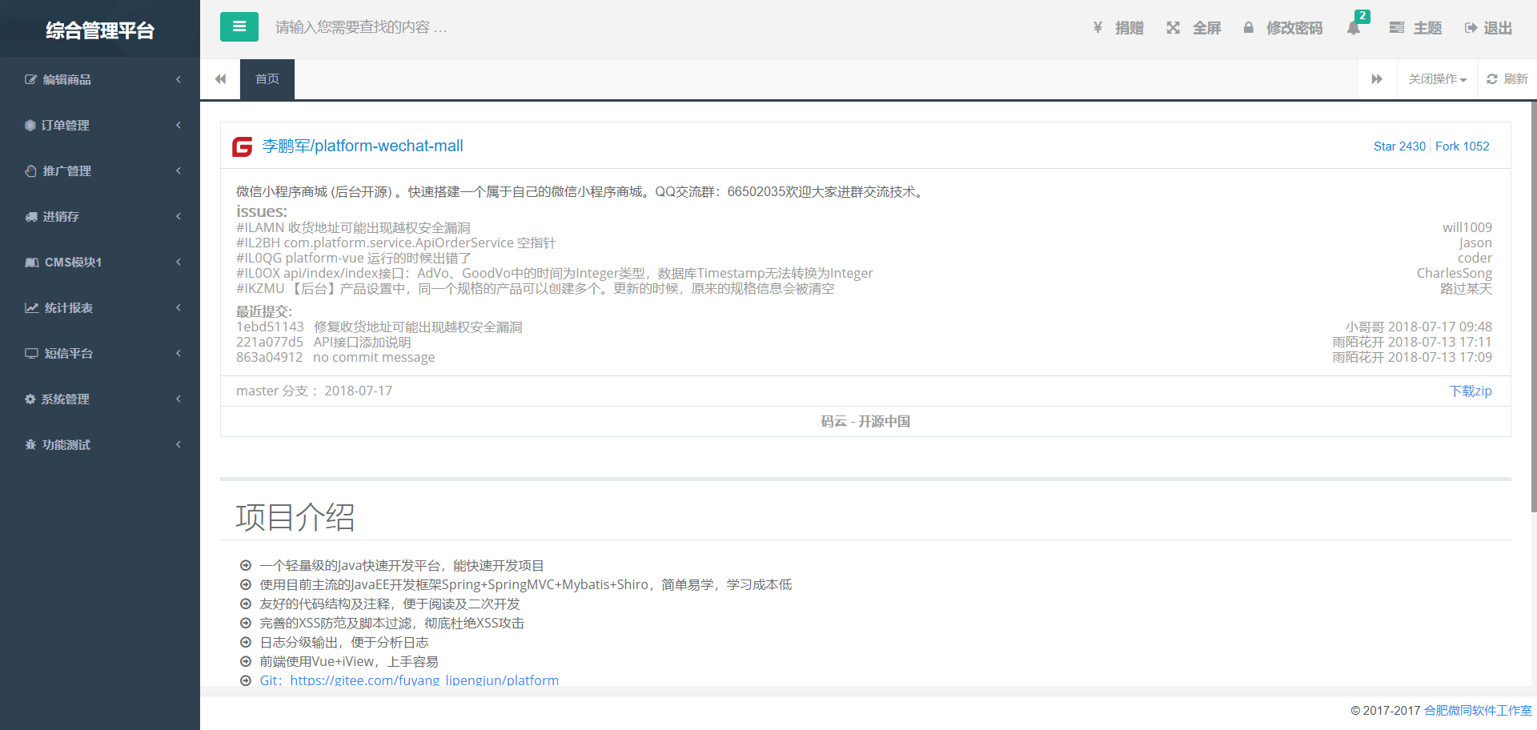1537x730 pixels.
Task: Click the 合肥微同软件工作室 footer link
Action: pyautogui.click(x=1478, y=711)
